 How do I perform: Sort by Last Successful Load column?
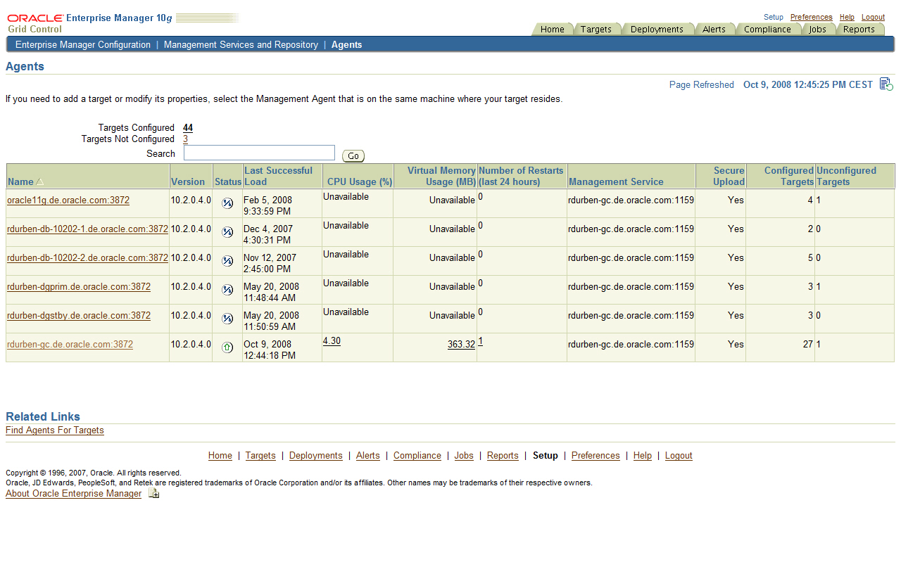278,176
